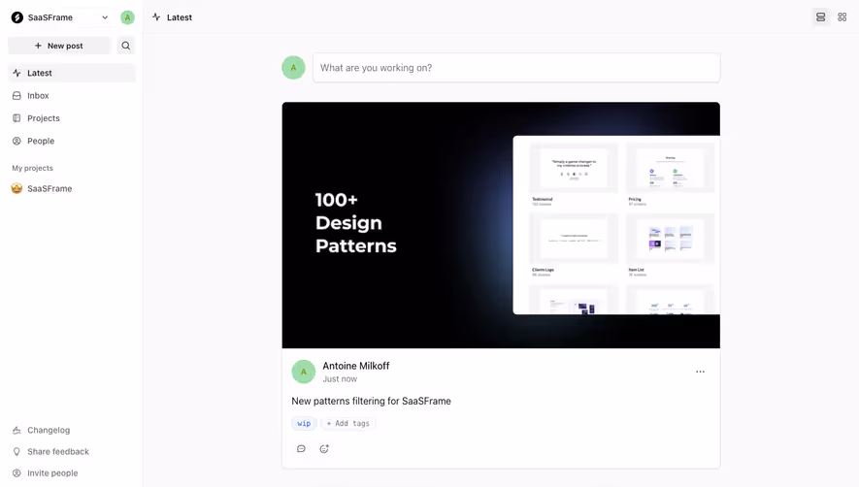Click the Invite people icon
Screen dimensions: 859x487
click(17, 472)
